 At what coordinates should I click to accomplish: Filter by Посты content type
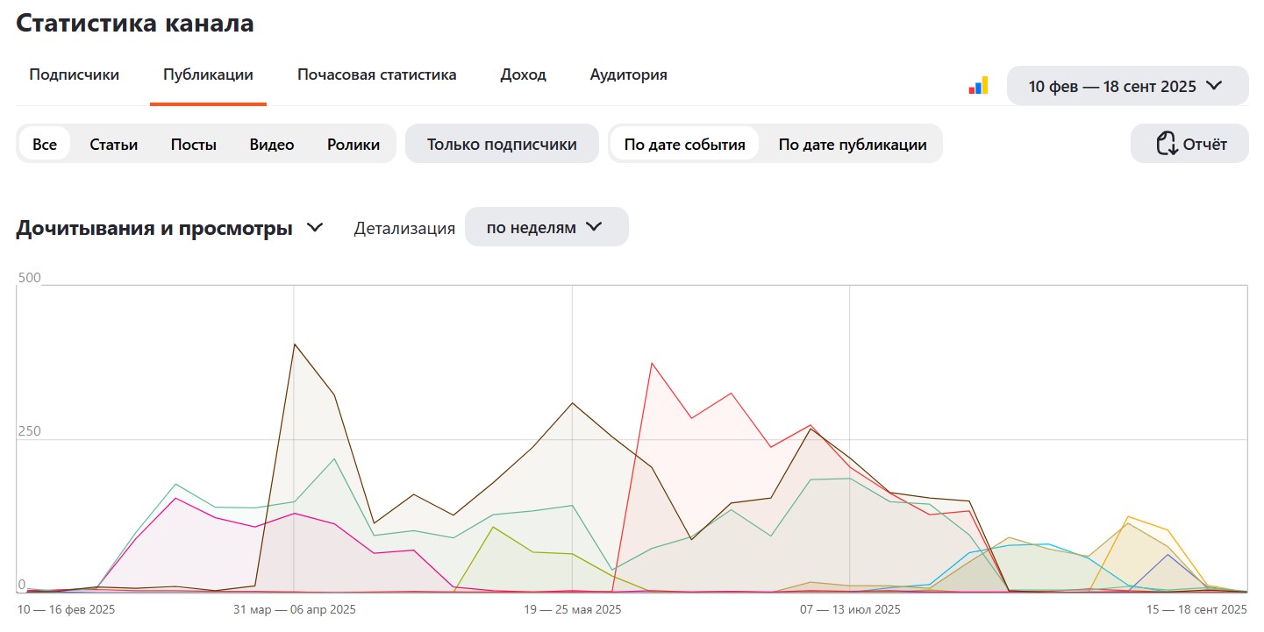pyautogui.click(x=193, y=144)
